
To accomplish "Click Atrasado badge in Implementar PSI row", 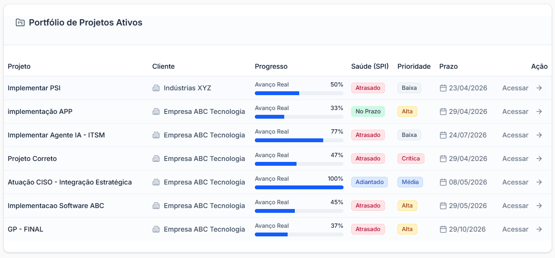I will (368, 88).
